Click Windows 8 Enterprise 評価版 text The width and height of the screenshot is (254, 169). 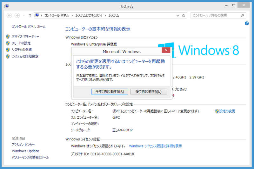(94, 44)
